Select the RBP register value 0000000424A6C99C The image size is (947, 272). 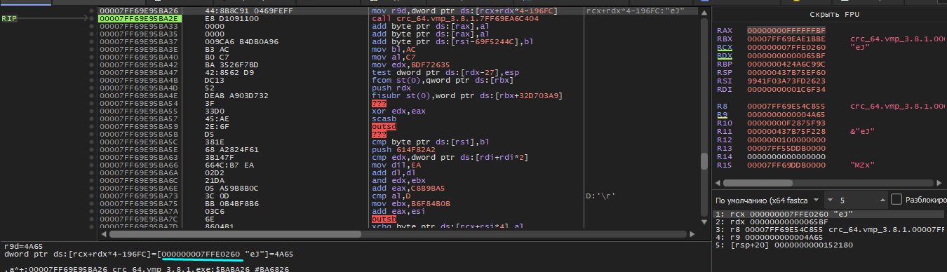tap(786, 64)
